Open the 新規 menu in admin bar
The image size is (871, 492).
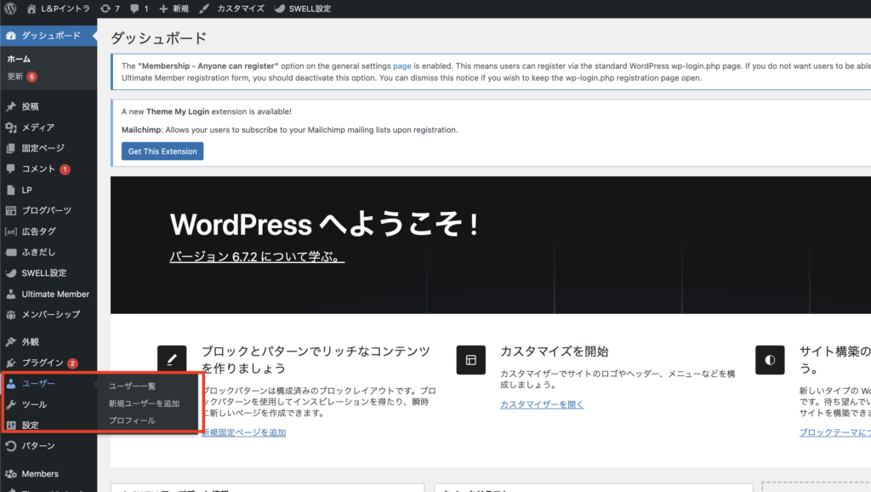174,9
